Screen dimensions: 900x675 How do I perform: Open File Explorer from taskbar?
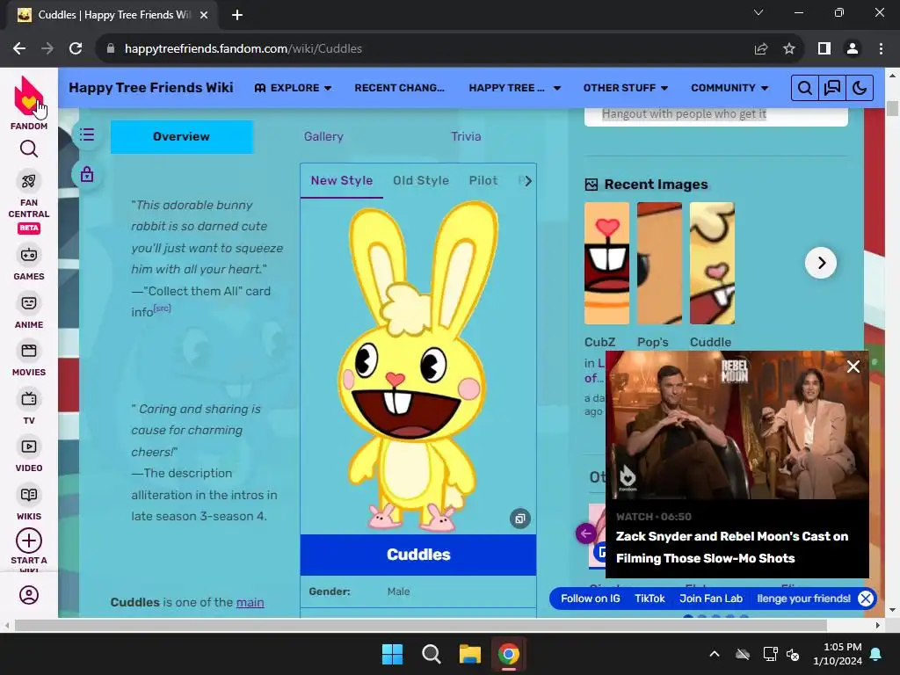pyautogui.click(x=469, y=654)
